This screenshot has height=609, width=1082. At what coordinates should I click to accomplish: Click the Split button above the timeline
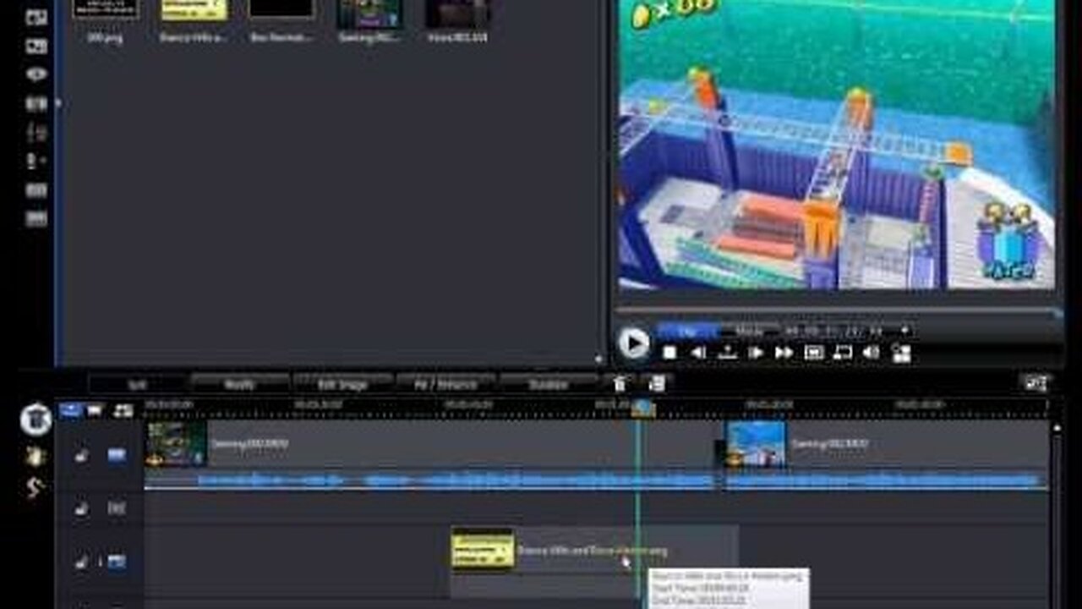(137, 384)
